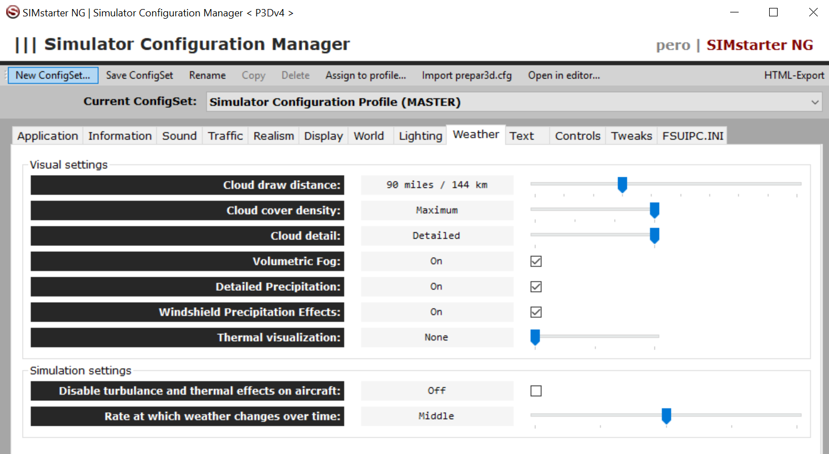Screen dimensions: 829x454
Task: Click the Cloud cover density slider handle
Action: 655,210
